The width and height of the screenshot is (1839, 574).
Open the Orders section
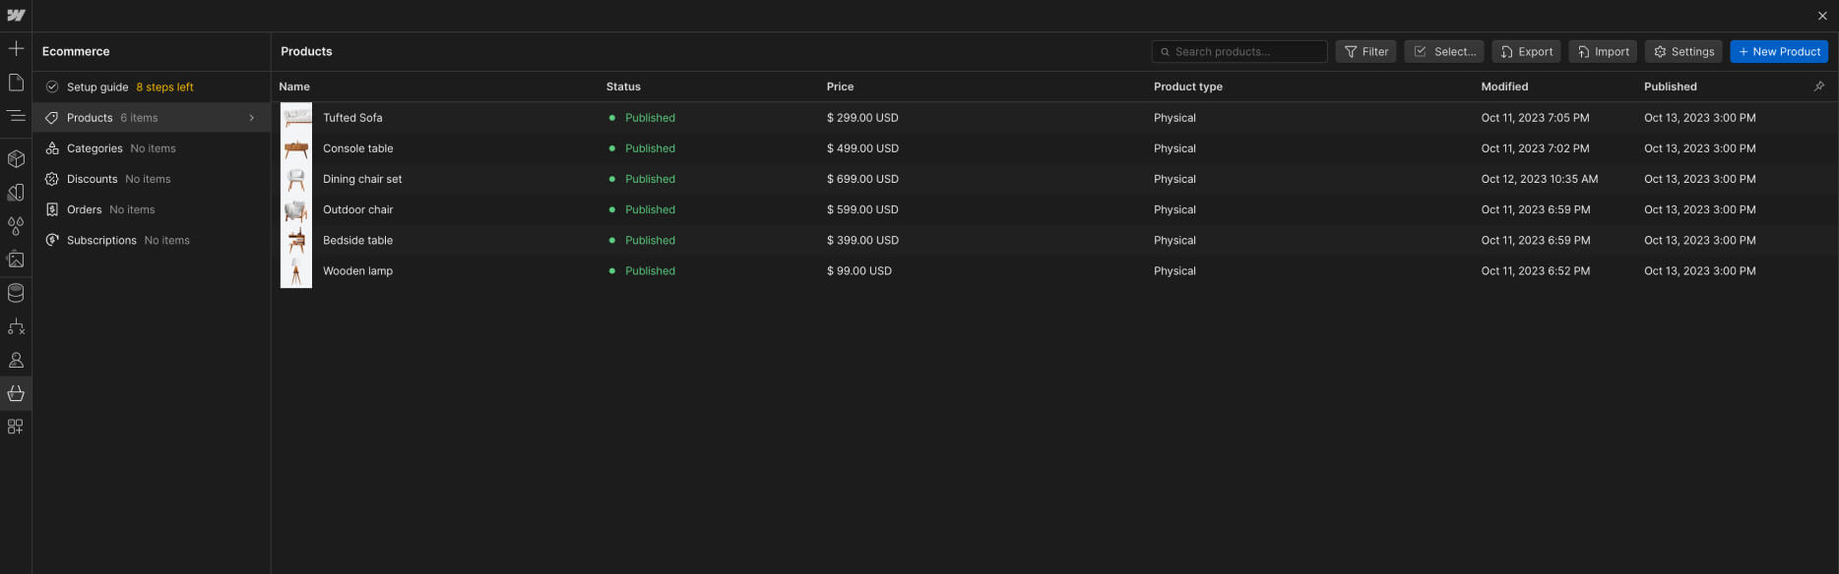152,209
